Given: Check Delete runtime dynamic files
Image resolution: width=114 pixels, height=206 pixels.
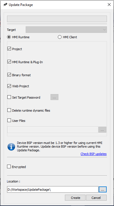Looking at the screenshot, I should pyautogui.click(x=9, y=110).
